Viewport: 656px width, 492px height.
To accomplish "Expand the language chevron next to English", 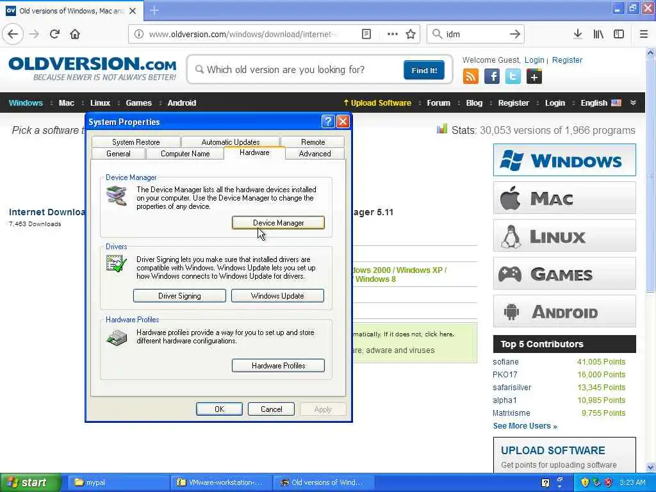I will (633, 103).
